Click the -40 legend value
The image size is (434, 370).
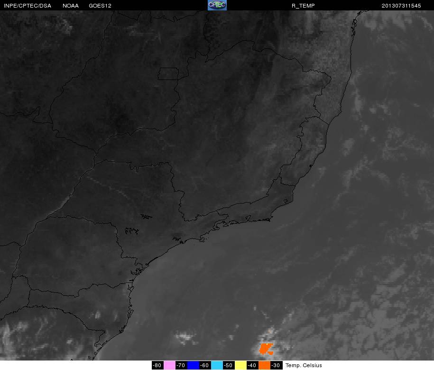click(x=252, y=365)
